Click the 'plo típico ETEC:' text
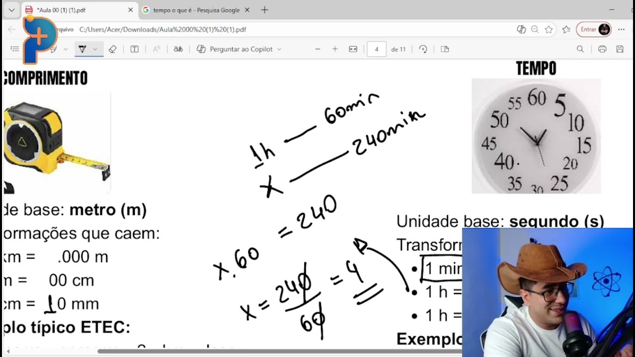Viewport: 635px width, 357px height. [x=66, y=327]
